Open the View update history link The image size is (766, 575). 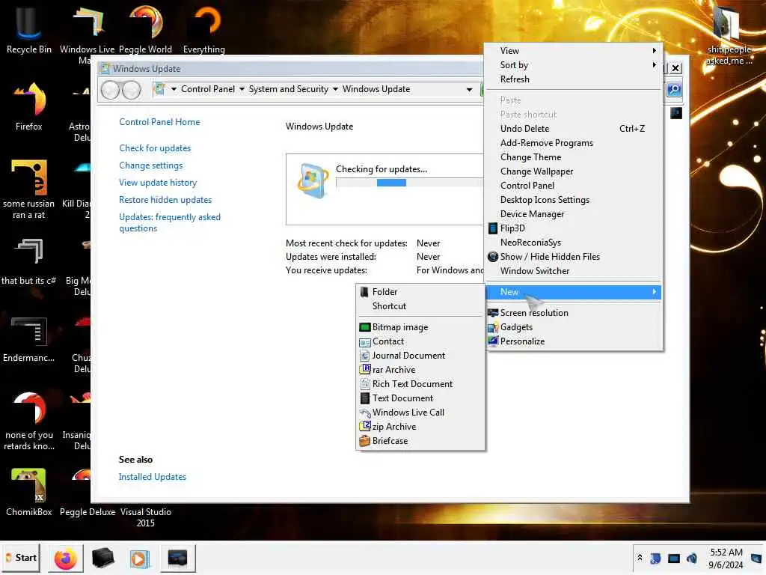(158, 183)
